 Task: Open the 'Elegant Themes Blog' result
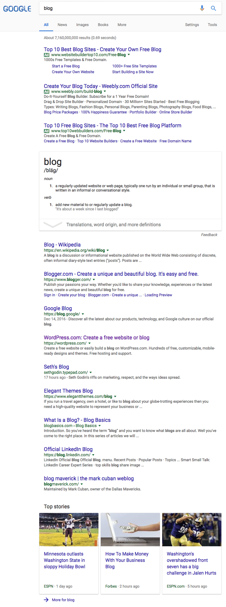click(68, 391)
